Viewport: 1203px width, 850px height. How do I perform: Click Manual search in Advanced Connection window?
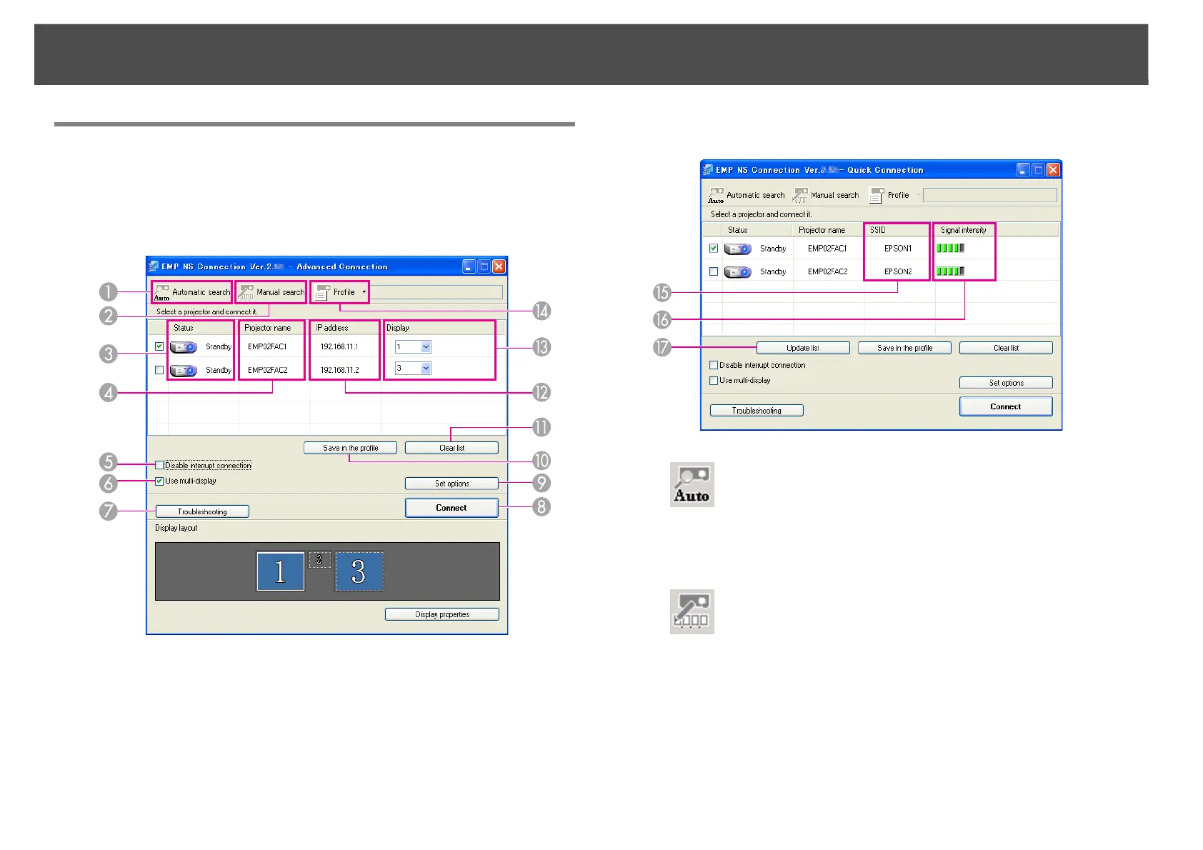tap(271, 292)
